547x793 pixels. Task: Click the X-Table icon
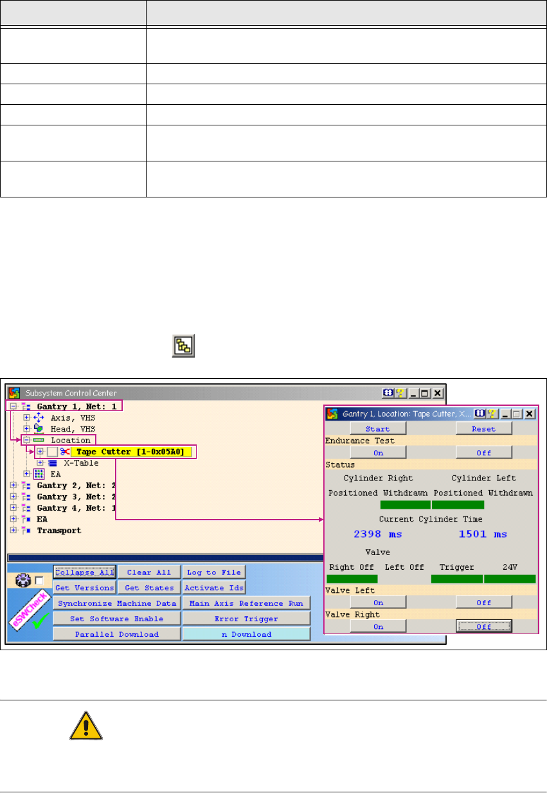click(x=53, y=463)
